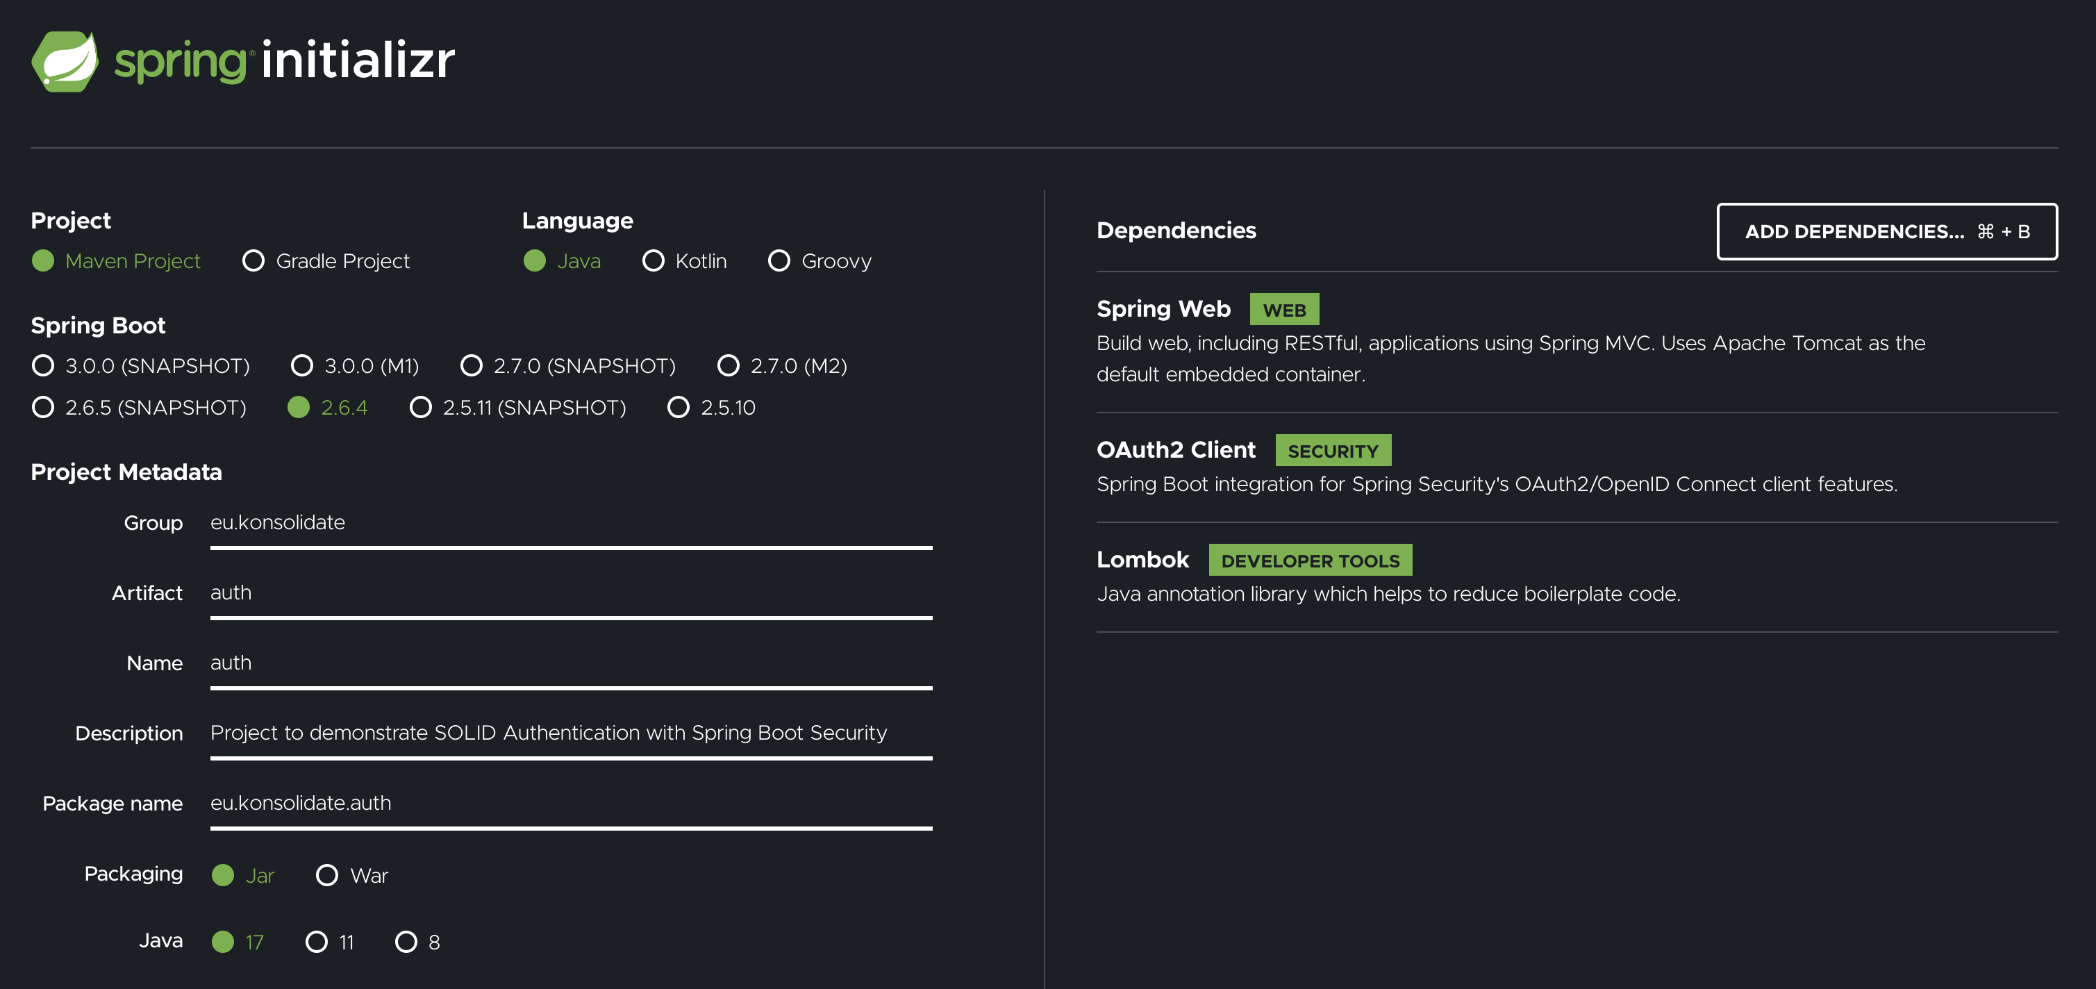The width and height of the screenshot is (2096, 989).
Task: Choose Groovy as the language
Action: tap(820, 260)
